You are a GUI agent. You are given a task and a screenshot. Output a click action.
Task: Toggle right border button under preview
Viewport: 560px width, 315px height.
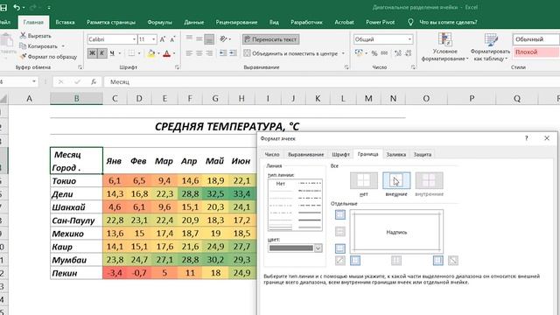[x=438, y=261]
